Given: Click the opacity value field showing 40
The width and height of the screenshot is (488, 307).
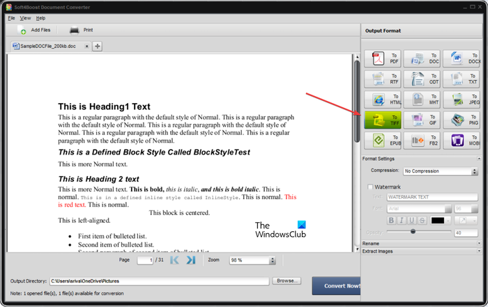Looking at the screenshot, I should point(466,233).
